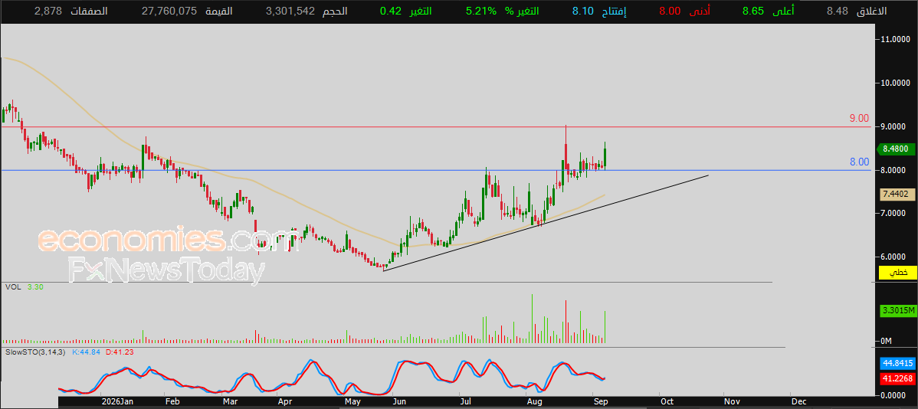Click the Aug date axis label
The width and height of the screenshot is (918, 409).
pos(535,402)
